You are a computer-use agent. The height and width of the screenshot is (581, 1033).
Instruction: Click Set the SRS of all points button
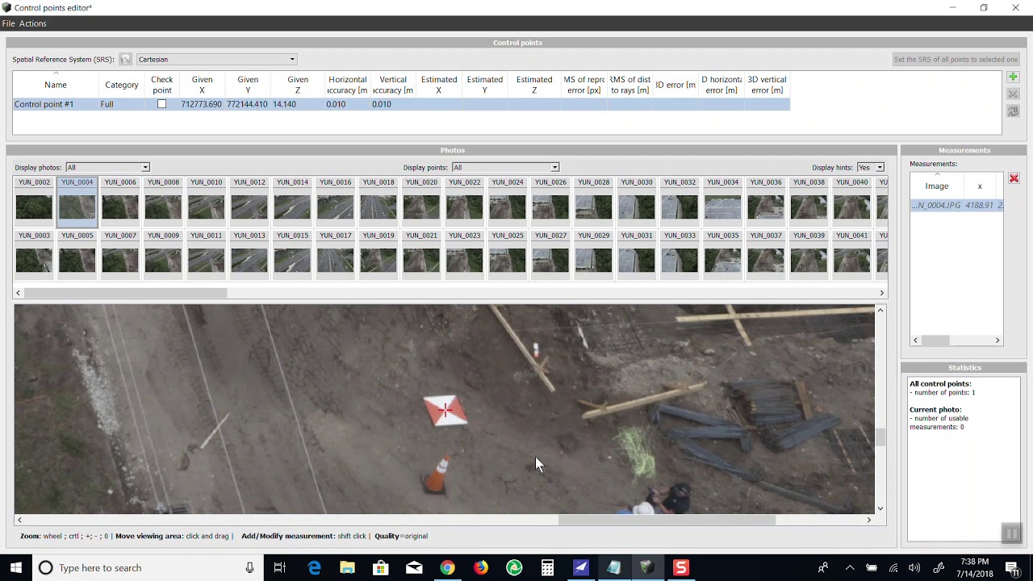[956, 59]
